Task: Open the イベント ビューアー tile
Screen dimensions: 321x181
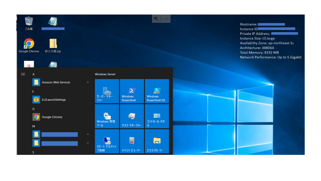Action: click(132, 141)
